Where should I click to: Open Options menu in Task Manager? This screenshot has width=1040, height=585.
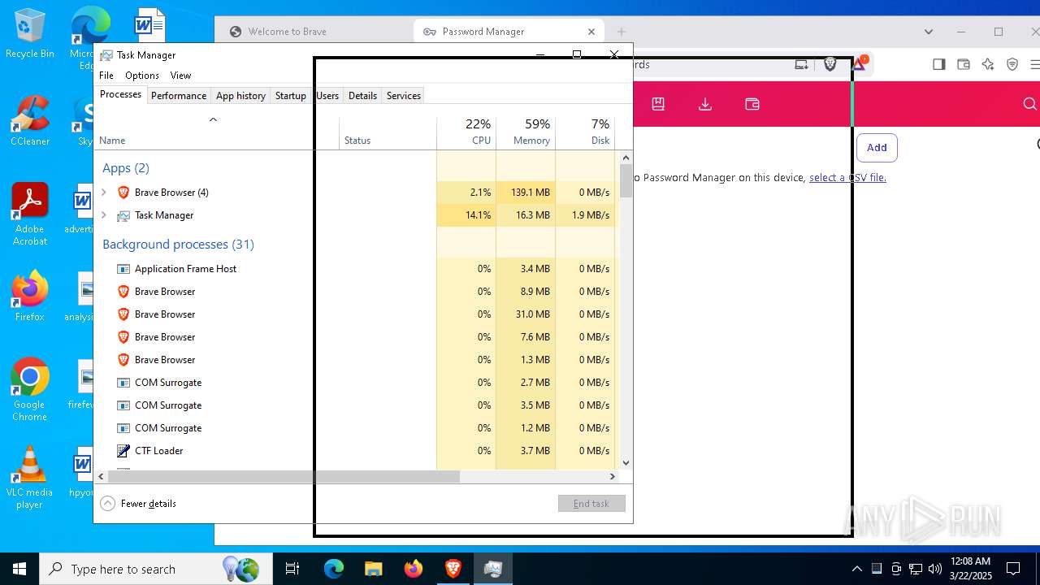142,76
